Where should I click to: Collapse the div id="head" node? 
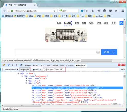[18, 74]
